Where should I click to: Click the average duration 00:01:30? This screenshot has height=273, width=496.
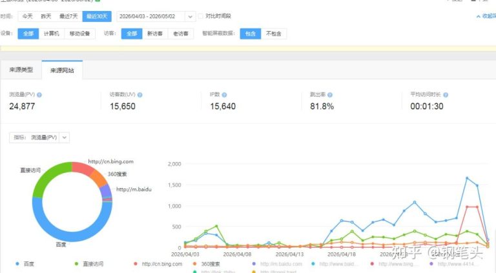coord(427,106)
